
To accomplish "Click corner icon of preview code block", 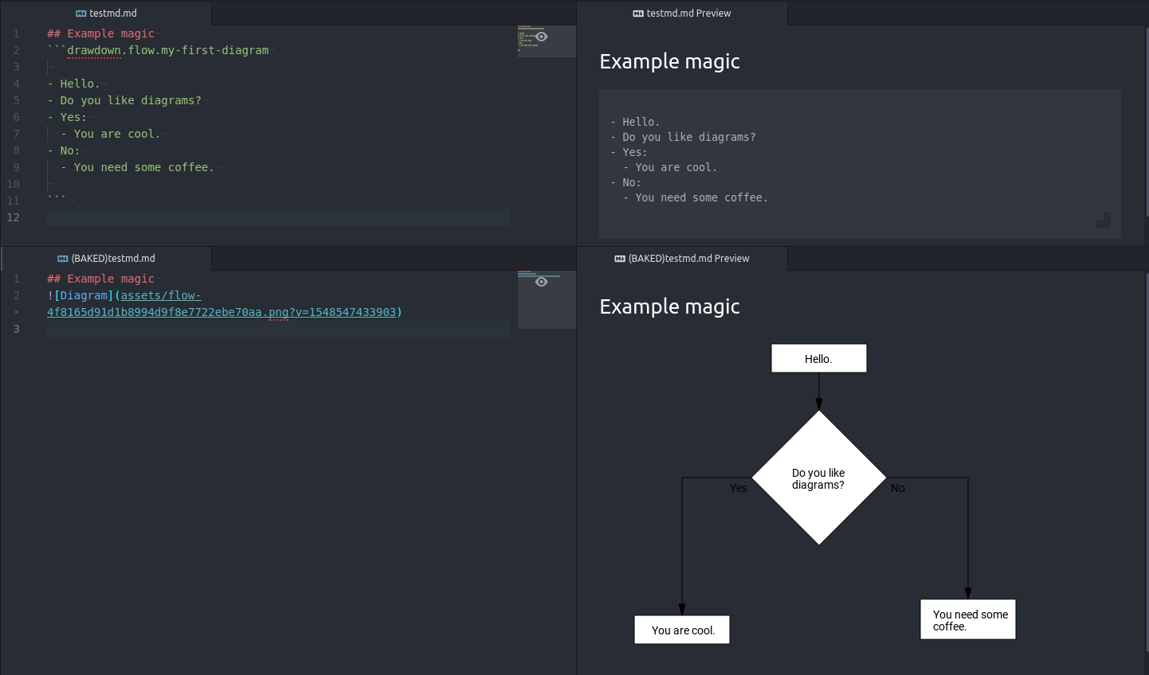I will click(1103, 220).
